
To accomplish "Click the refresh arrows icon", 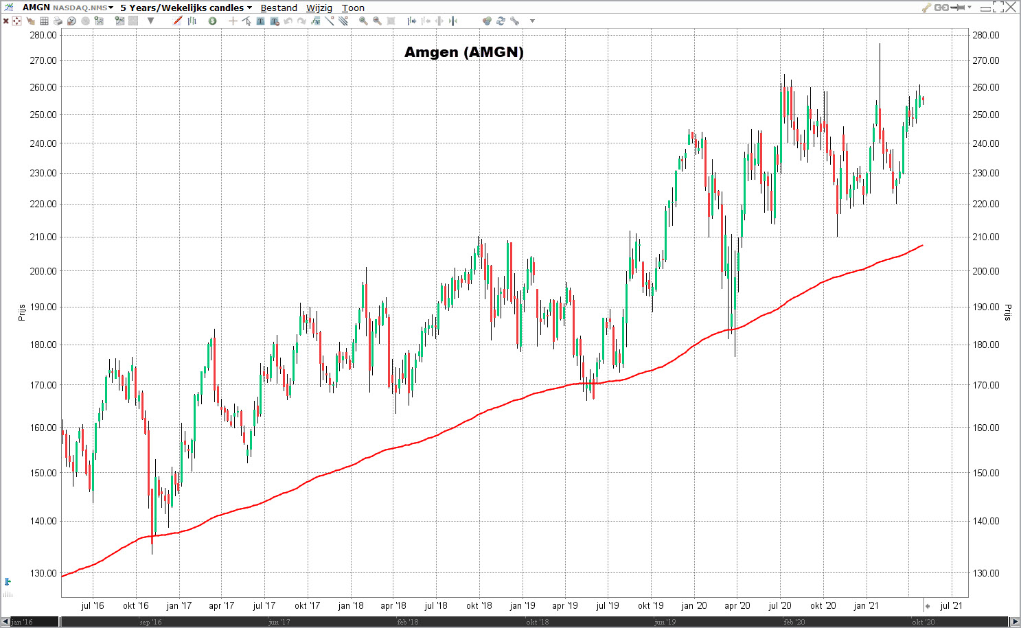I will (501, 21).
